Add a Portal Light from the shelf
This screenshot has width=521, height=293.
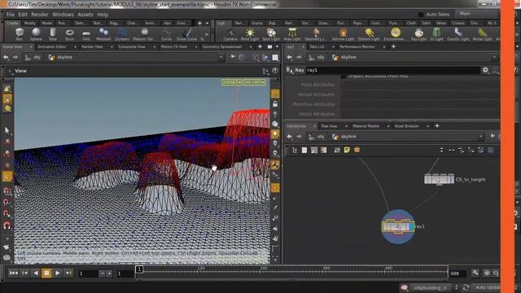point(482,34)
